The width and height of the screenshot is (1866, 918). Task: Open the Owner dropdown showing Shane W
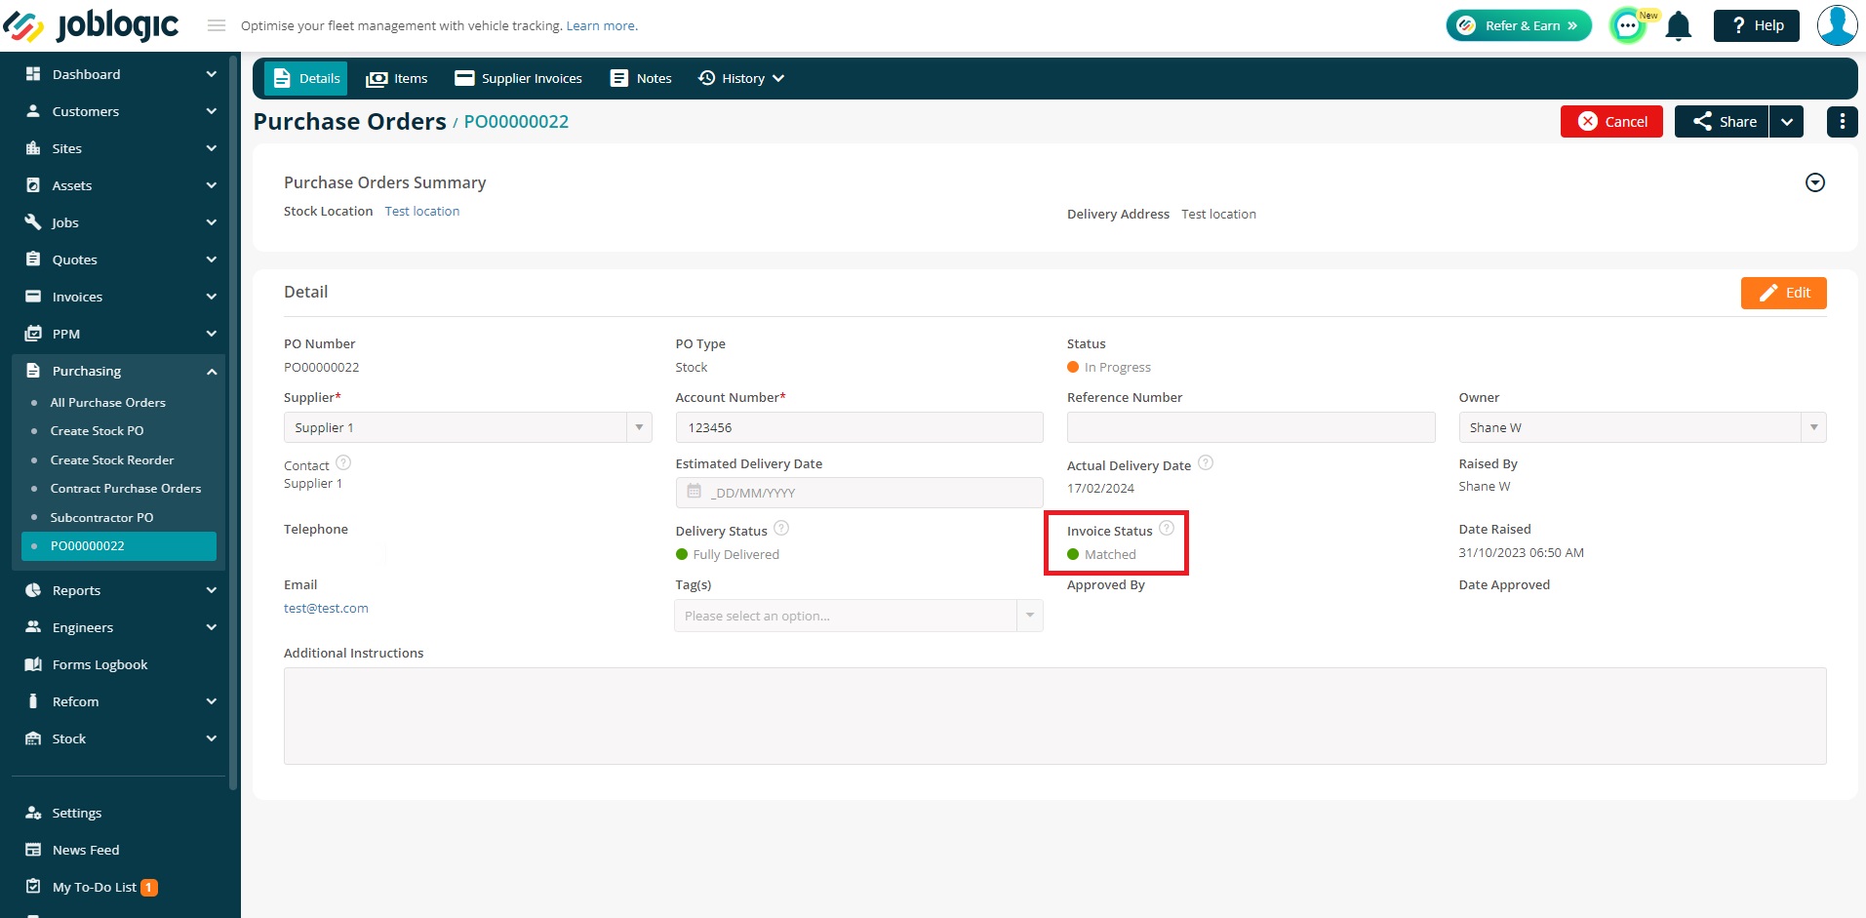tap(1642, 427)
